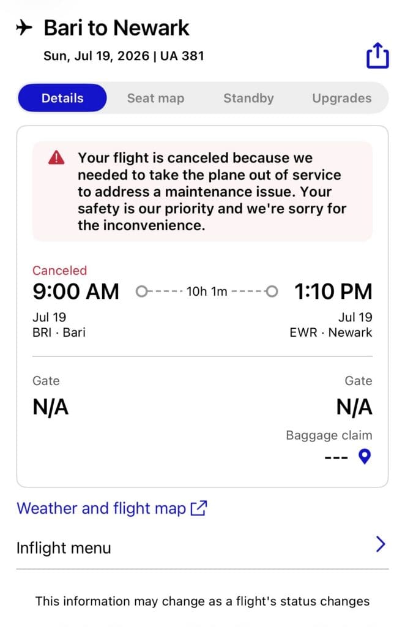The height and width of the screenshot is (627, 405).
Task: Tap the 1:10 PM arrival time
Action: pyautogui.click(x=333, y=291)
